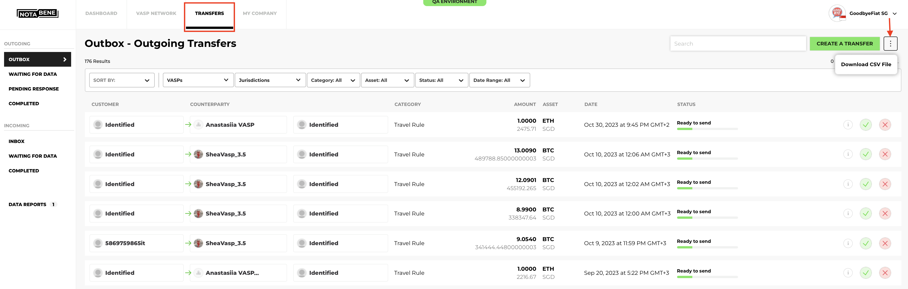This screenshot has width=908, height=289.
Task: Click the GoodbyeFiat SG avatar
Action: tap(837, 13)
